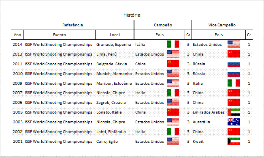The width and height of the screenshot is (264, 157).
Task: Click the USA flag in 2006 Campeão row
Action: click(173, 102)
